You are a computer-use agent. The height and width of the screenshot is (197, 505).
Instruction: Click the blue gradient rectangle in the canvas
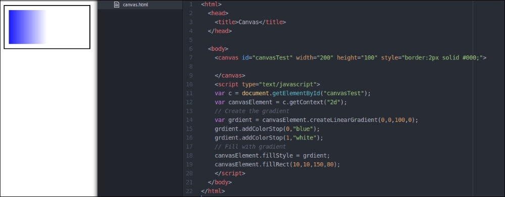27,27
